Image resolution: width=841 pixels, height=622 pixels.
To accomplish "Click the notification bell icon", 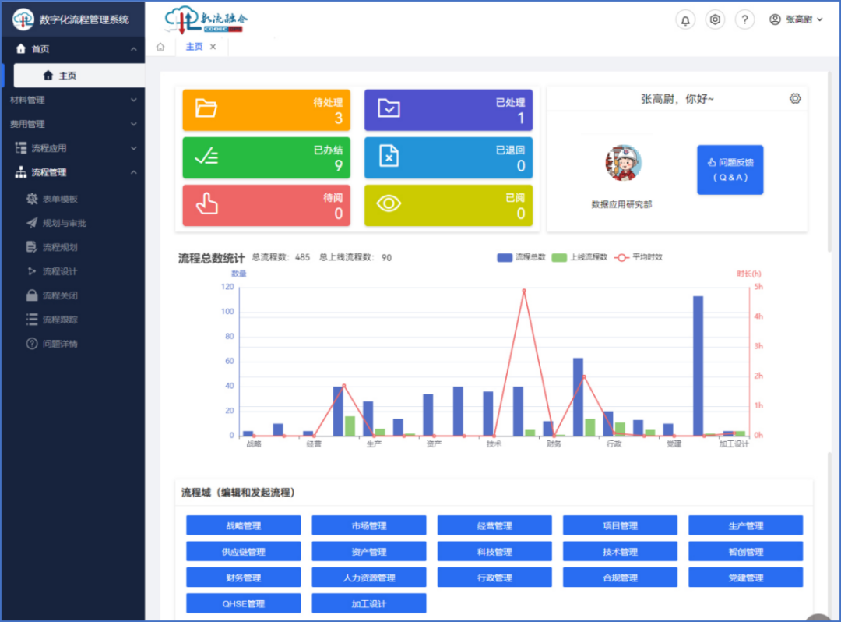I will pyautogui.click(x=685, y=19).
